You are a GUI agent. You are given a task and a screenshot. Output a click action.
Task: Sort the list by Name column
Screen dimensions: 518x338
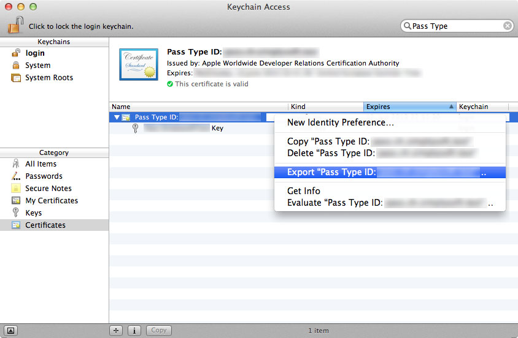click(x=198, y=107)
